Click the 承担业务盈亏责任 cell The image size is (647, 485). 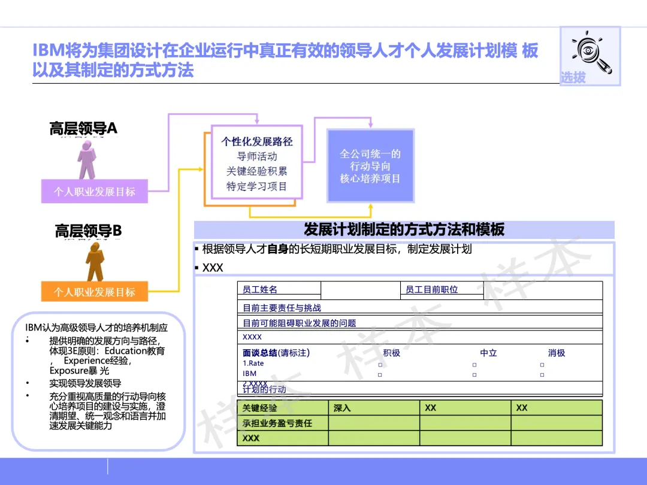[x=283, y=423]
